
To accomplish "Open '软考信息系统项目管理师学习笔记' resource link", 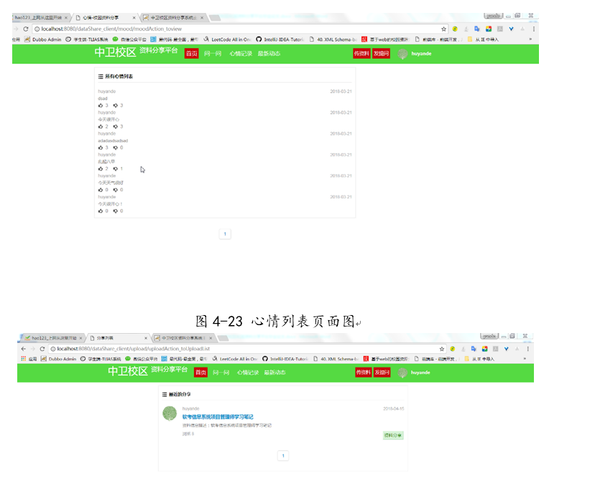I will coord(218,416).
